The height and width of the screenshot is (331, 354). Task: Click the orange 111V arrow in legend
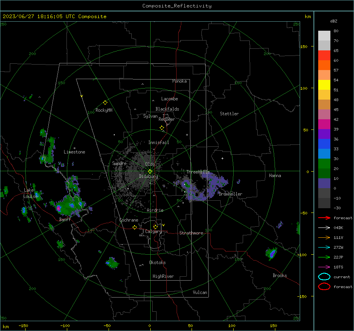pos(324,237)
